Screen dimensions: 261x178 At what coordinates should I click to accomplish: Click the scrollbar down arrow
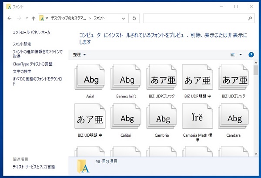click(x=256, y=154)
